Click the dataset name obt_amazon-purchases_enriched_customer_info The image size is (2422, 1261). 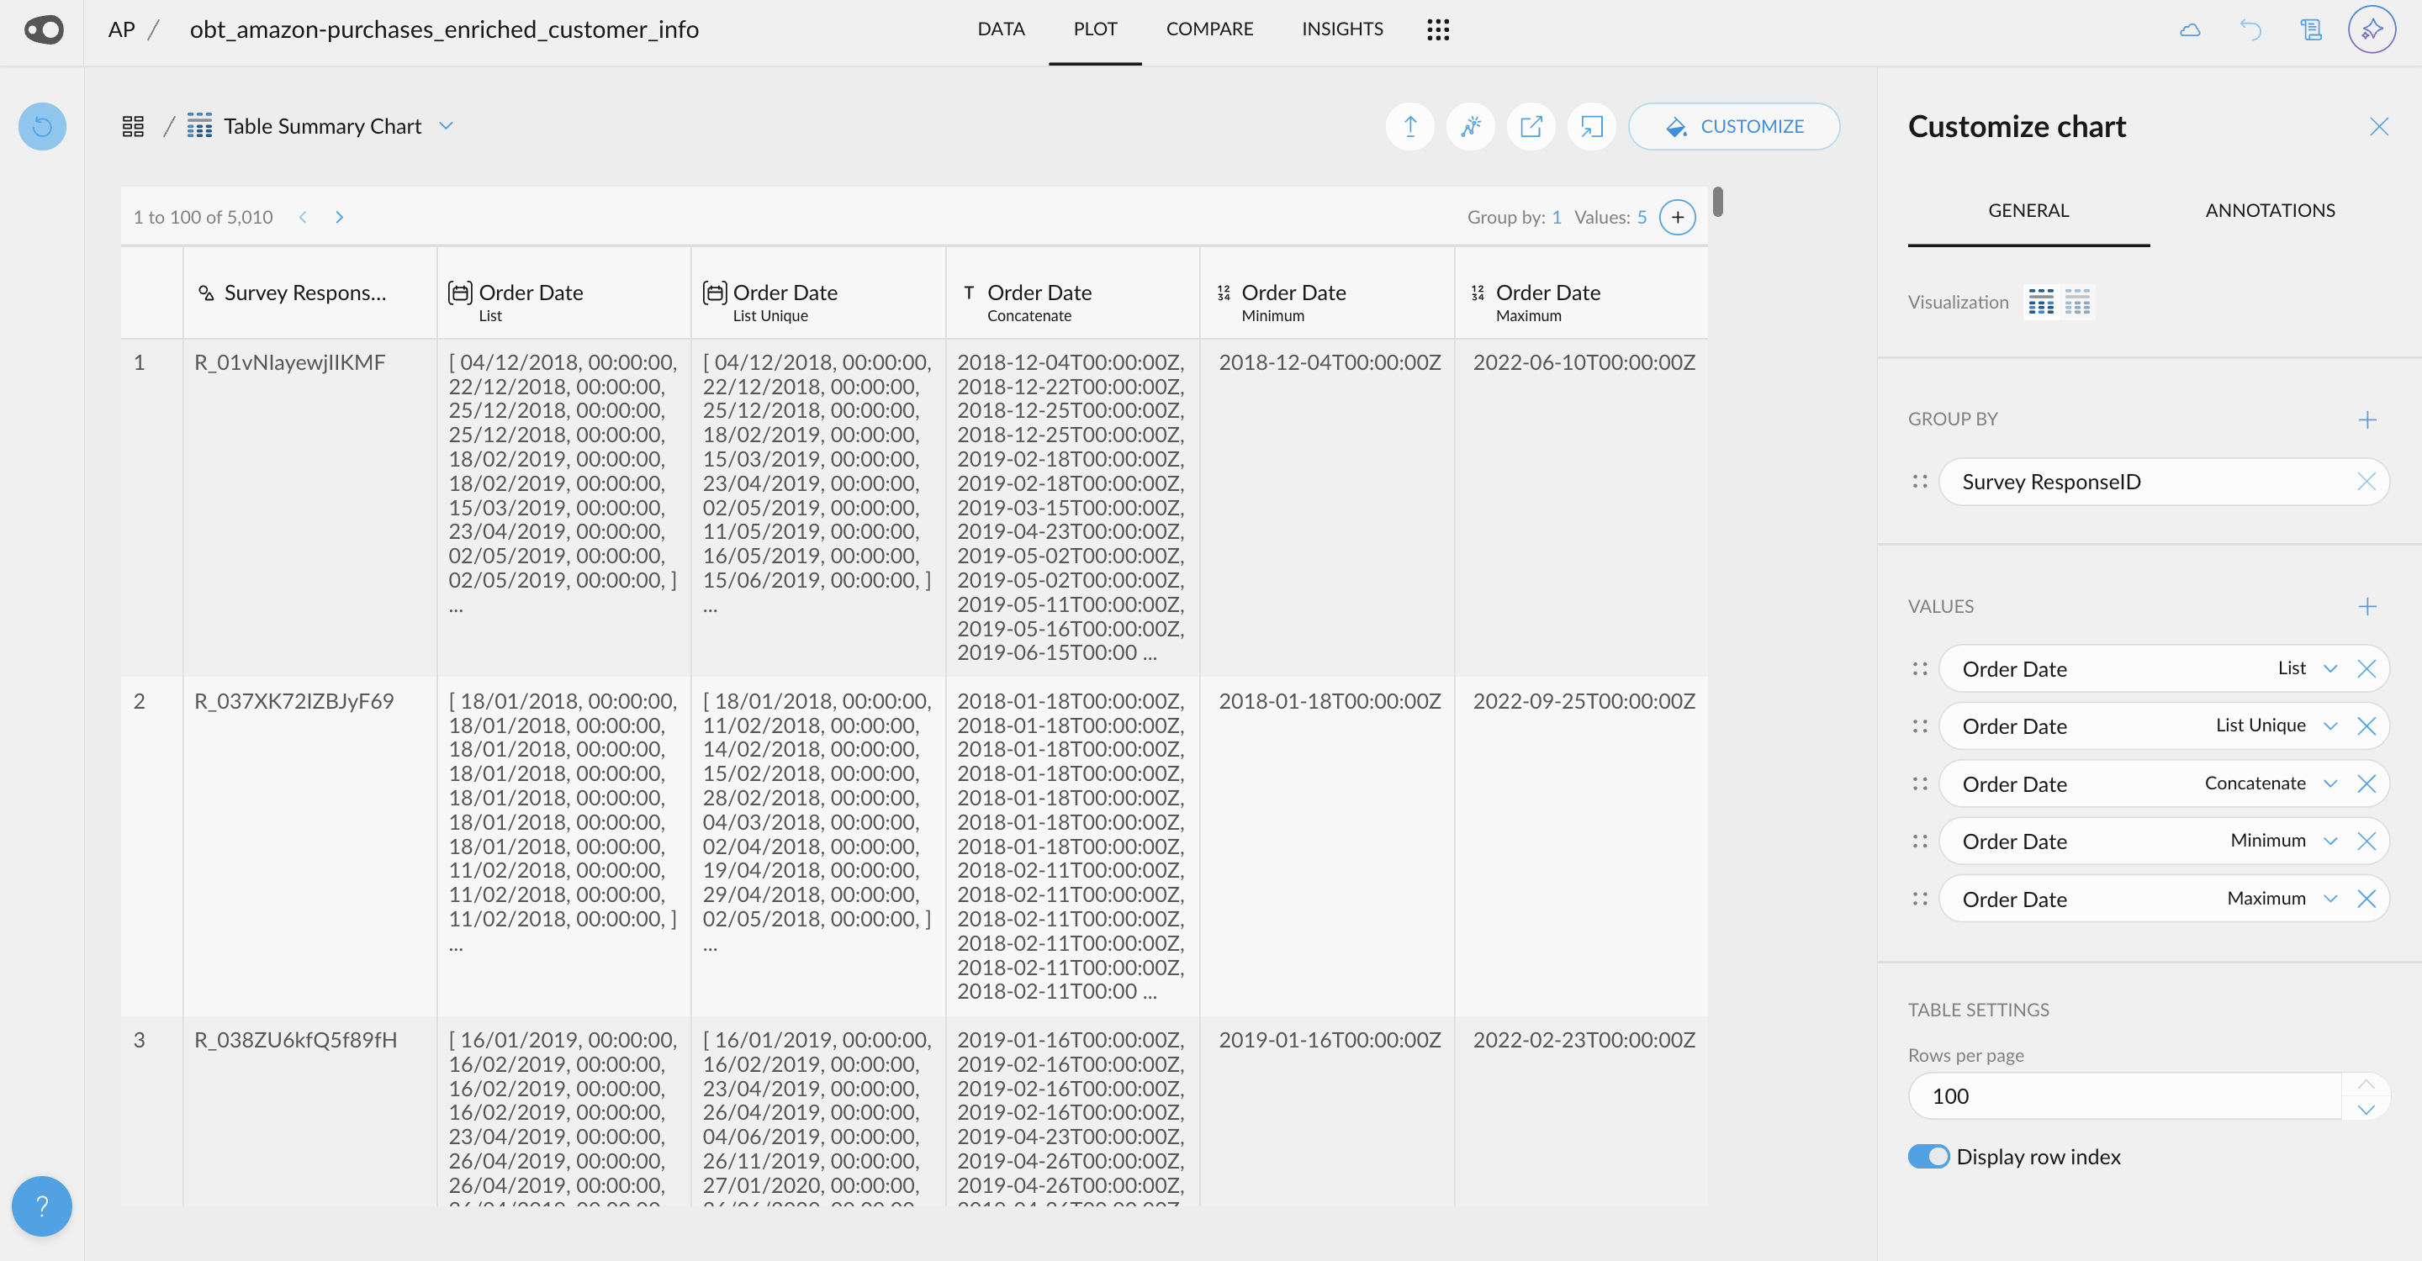pyautogui.click(x=444, y=29)
